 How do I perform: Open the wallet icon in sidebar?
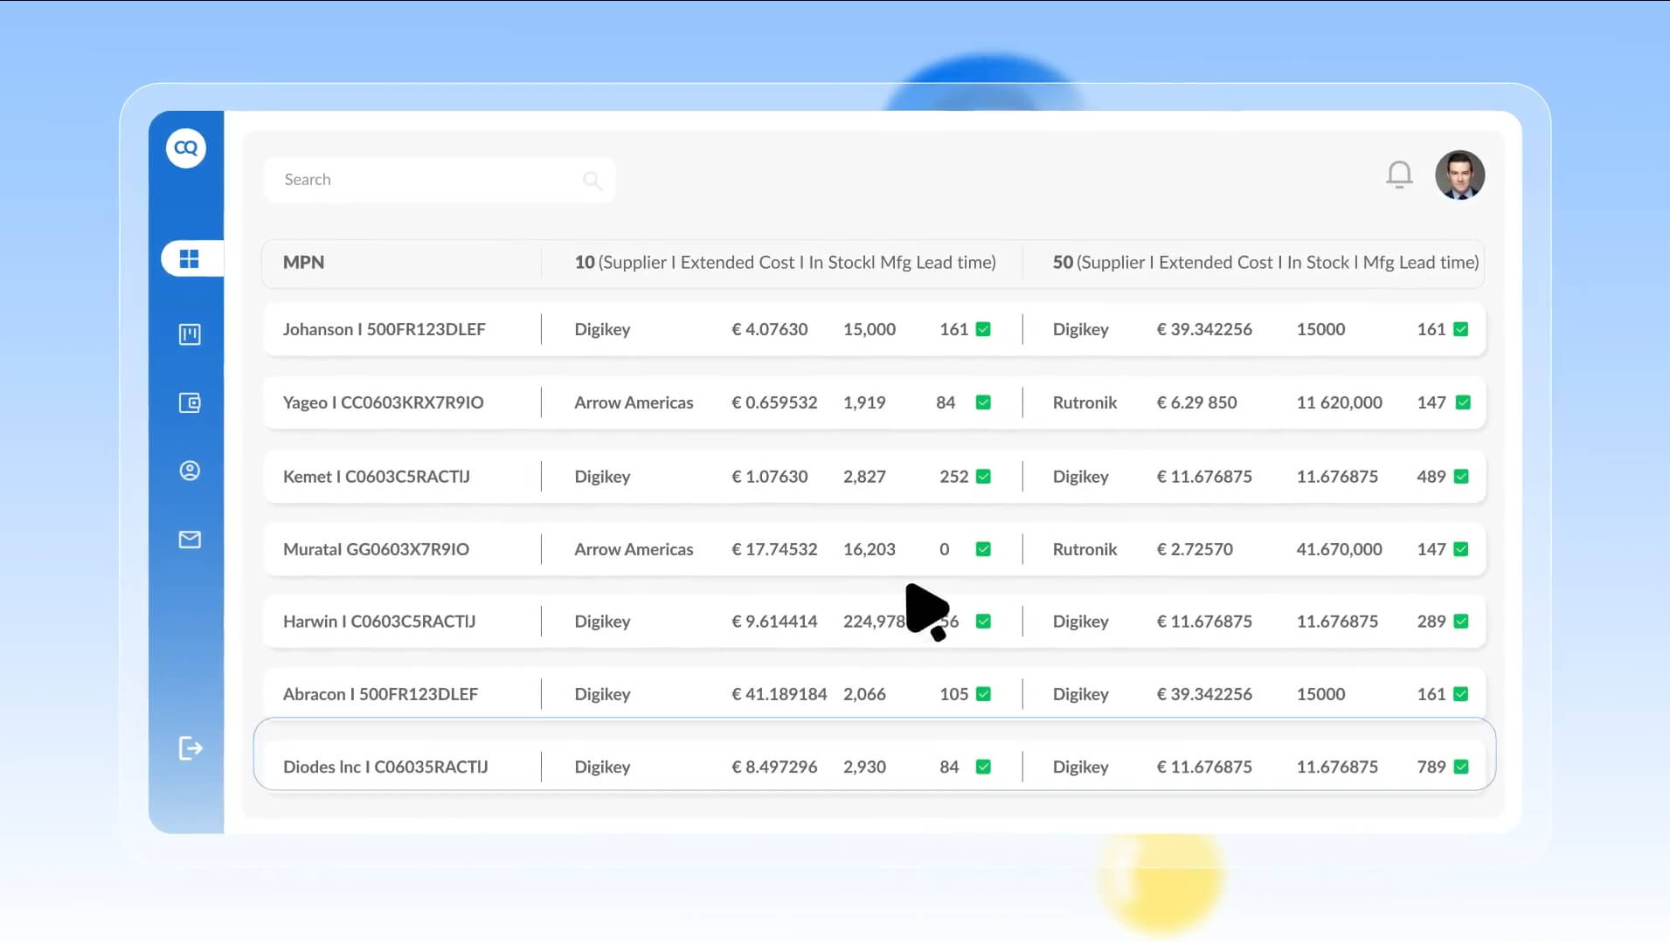click(189, 402)
